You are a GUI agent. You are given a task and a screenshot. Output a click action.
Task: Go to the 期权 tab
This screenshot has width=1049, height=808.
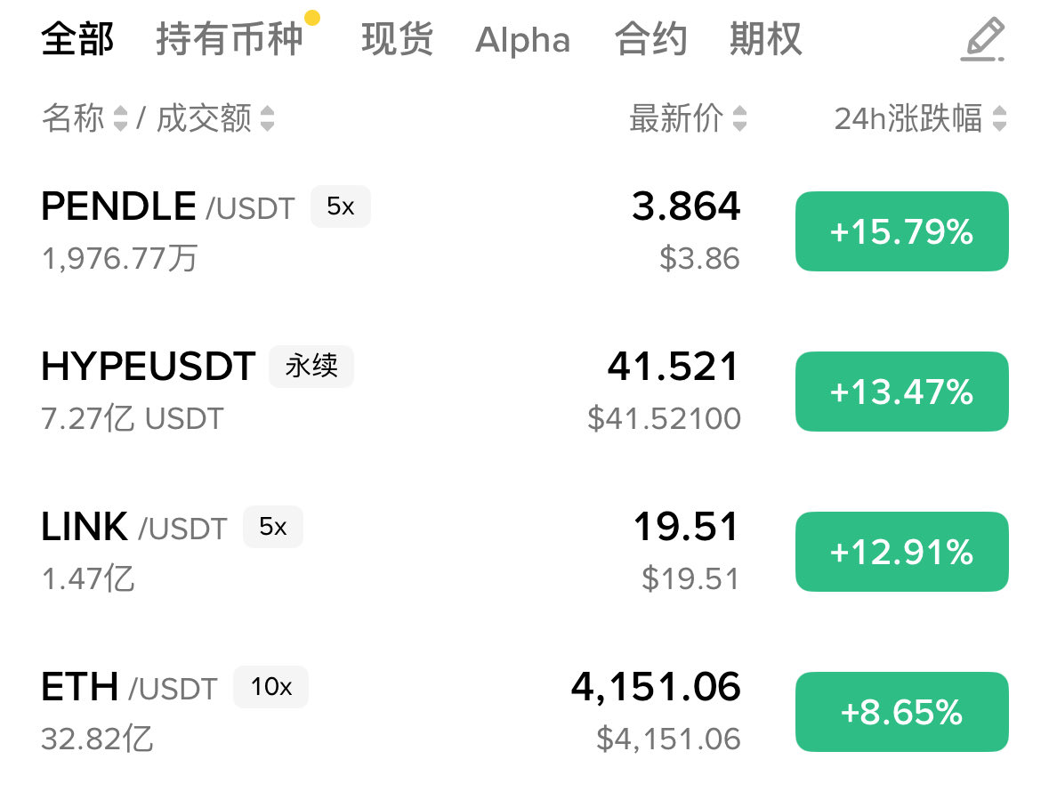pos(765,40)
